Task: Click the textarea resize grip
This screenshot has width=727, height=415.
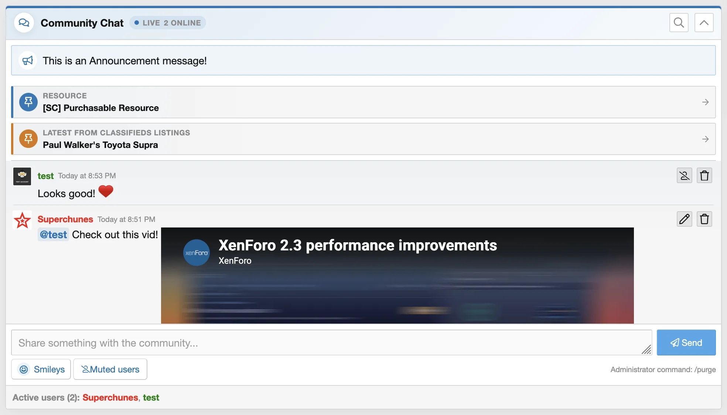Action: 646,350
